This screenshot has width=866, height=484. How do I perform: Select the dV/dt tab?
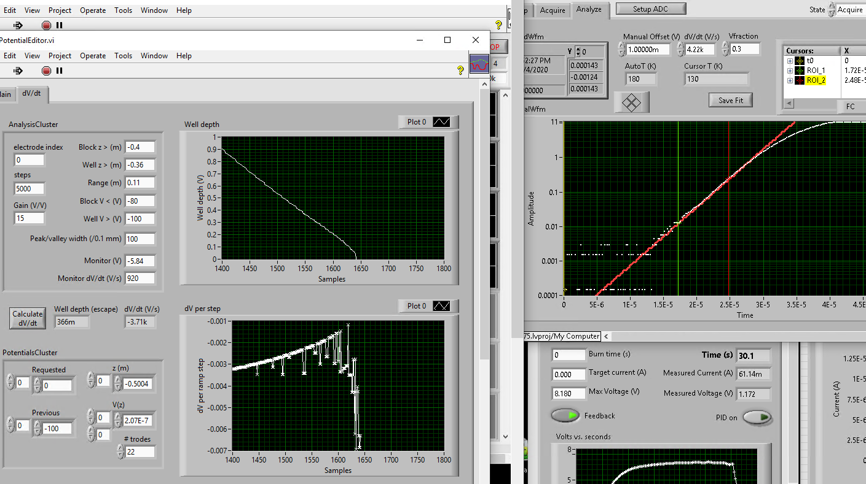[x=31, y=94]
